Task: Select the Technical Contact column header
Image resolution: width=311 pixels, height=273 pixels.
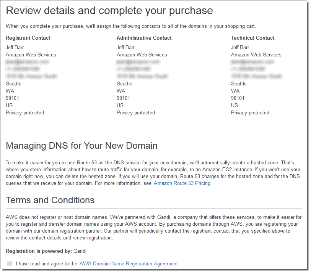Action: [252, 38]
